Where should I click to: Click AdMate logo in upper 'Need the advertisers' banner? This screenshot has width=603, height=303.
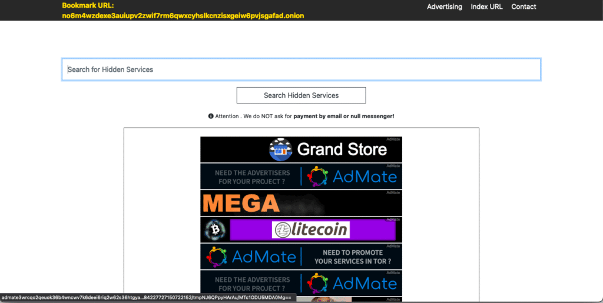(x=353, y=177)
